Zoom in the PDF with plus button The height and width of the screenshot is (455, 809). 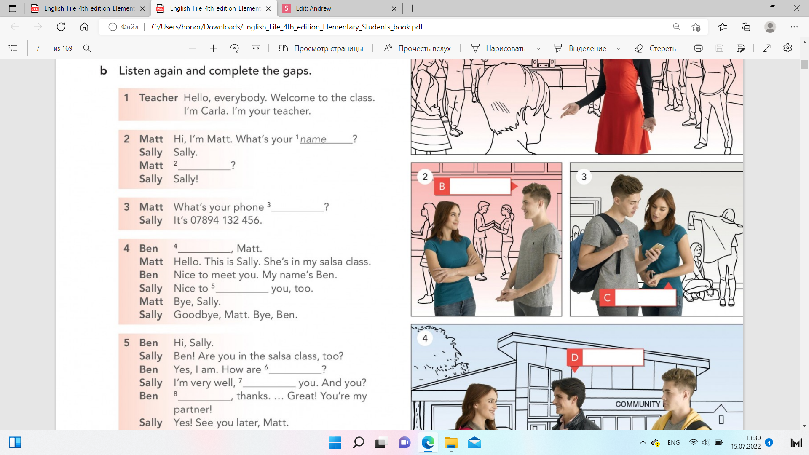coord(213,48)
